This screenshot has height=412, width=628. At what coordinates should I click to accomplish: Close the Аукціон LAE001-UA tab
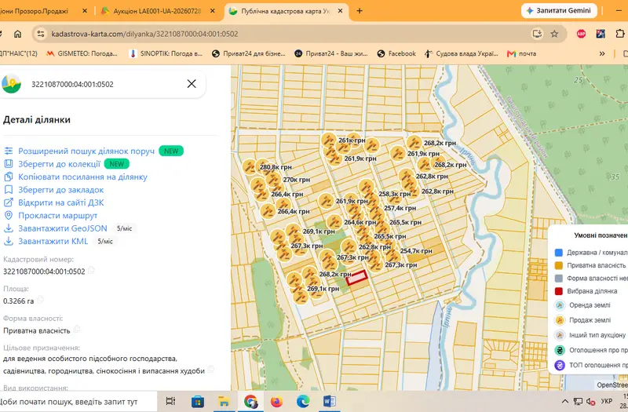click(x=212, y=11)
